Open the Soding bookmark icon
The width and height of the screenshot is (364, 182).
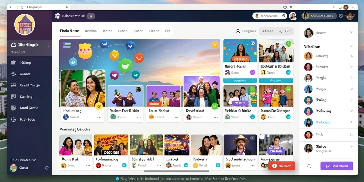coord(13,97)
